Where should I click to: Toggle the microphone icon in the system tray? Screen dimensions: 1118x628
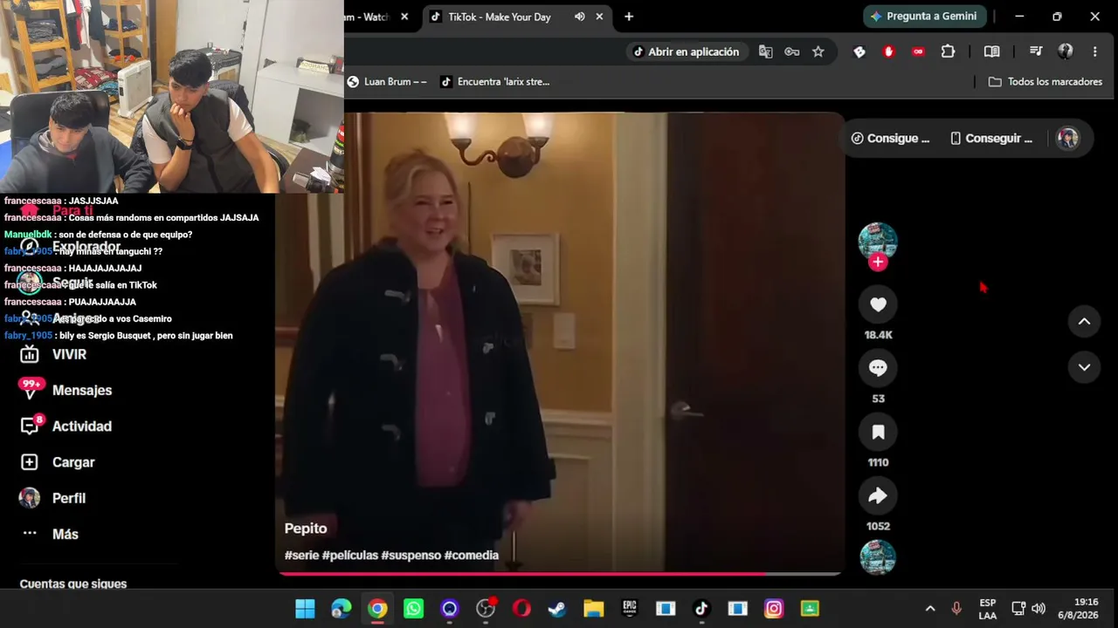956,609
